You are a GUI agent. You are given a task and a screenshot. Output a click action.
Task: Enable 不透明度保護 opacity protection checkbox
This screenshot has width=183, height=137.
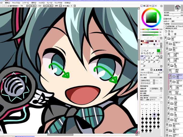pos(164,26)
